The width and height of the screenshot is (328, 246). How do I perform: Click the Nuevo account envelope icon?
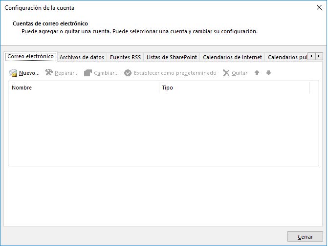point(13,73)
